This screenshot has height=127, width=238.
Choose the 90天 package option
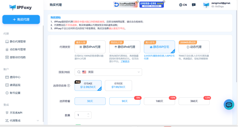pyautogui.click(x=124, y=101)
